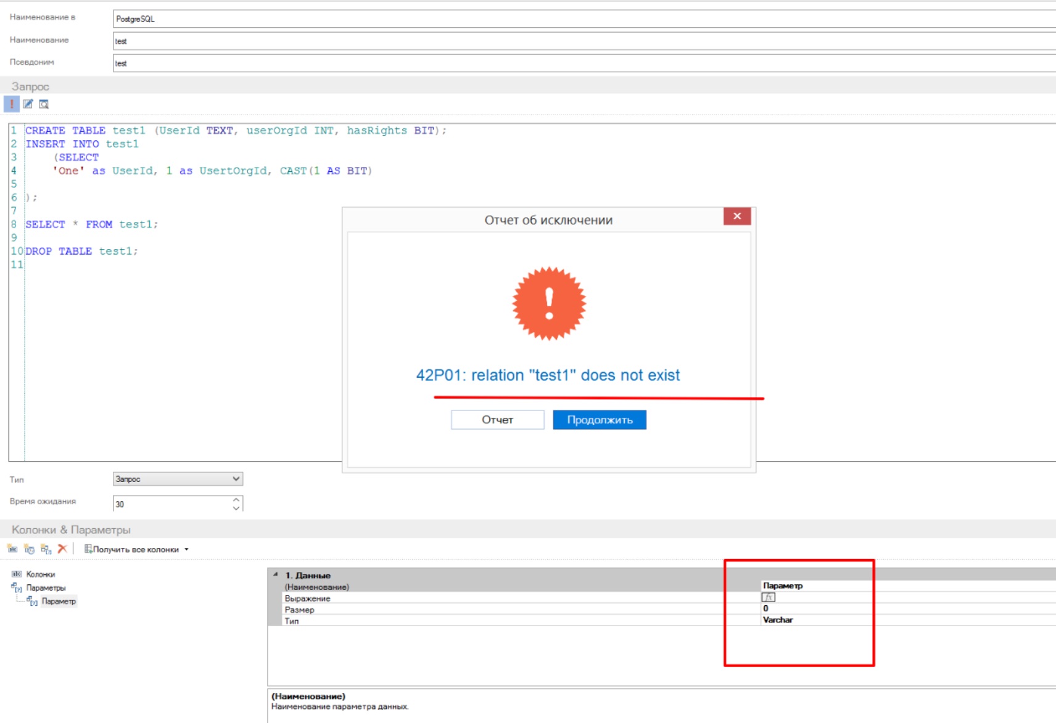This screenshot has height=723, width=1056.
Task: Click the new calculated column icon
Action: [29, 549]
